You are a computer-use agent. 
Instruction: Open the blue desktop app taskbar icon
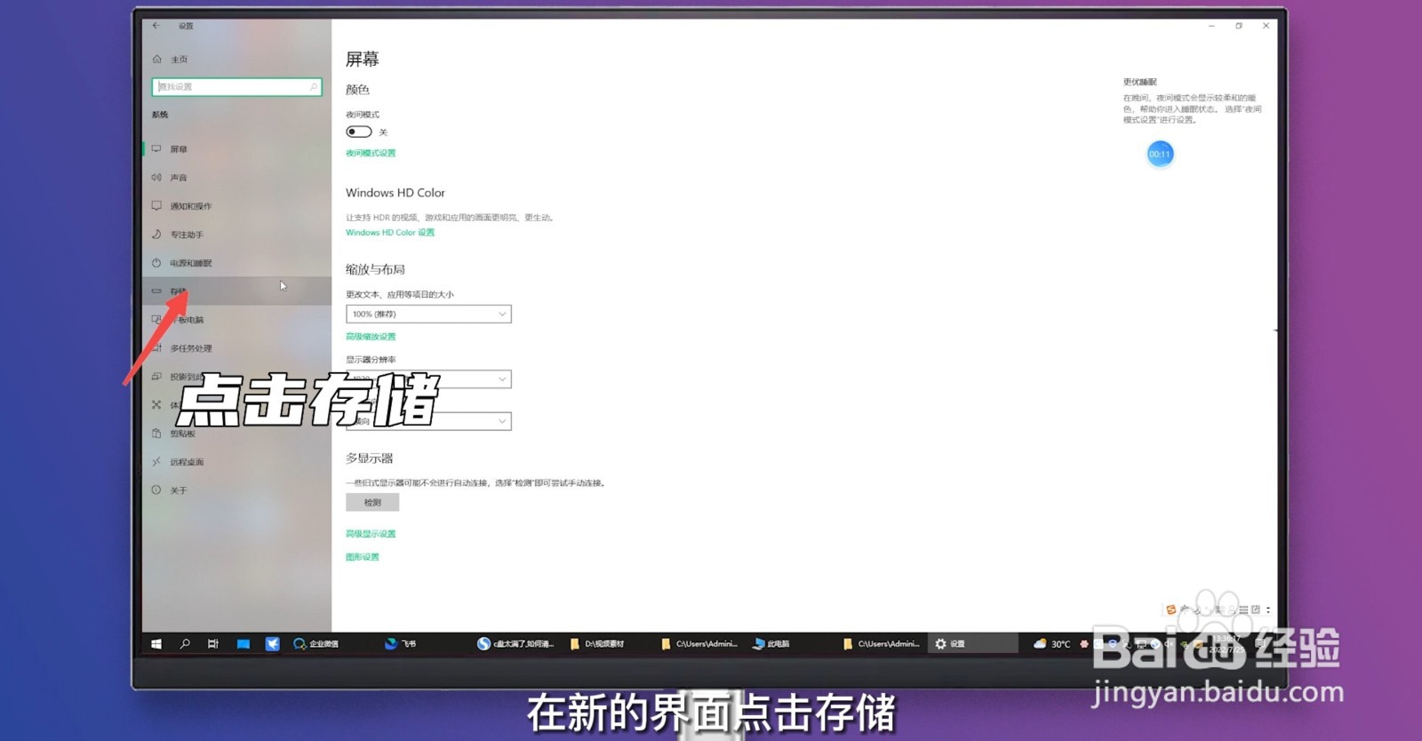[243, 644]
